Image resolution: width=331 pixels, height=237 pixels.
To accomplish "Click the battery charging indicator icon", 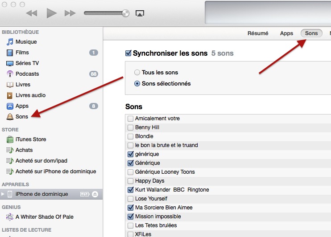I will (x=85, y=194).
